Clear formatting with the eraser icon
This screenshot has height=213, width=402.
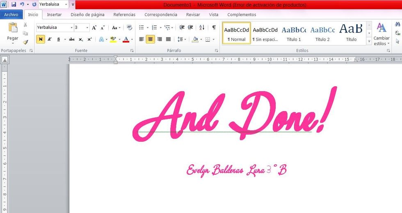tap(130, 27)
